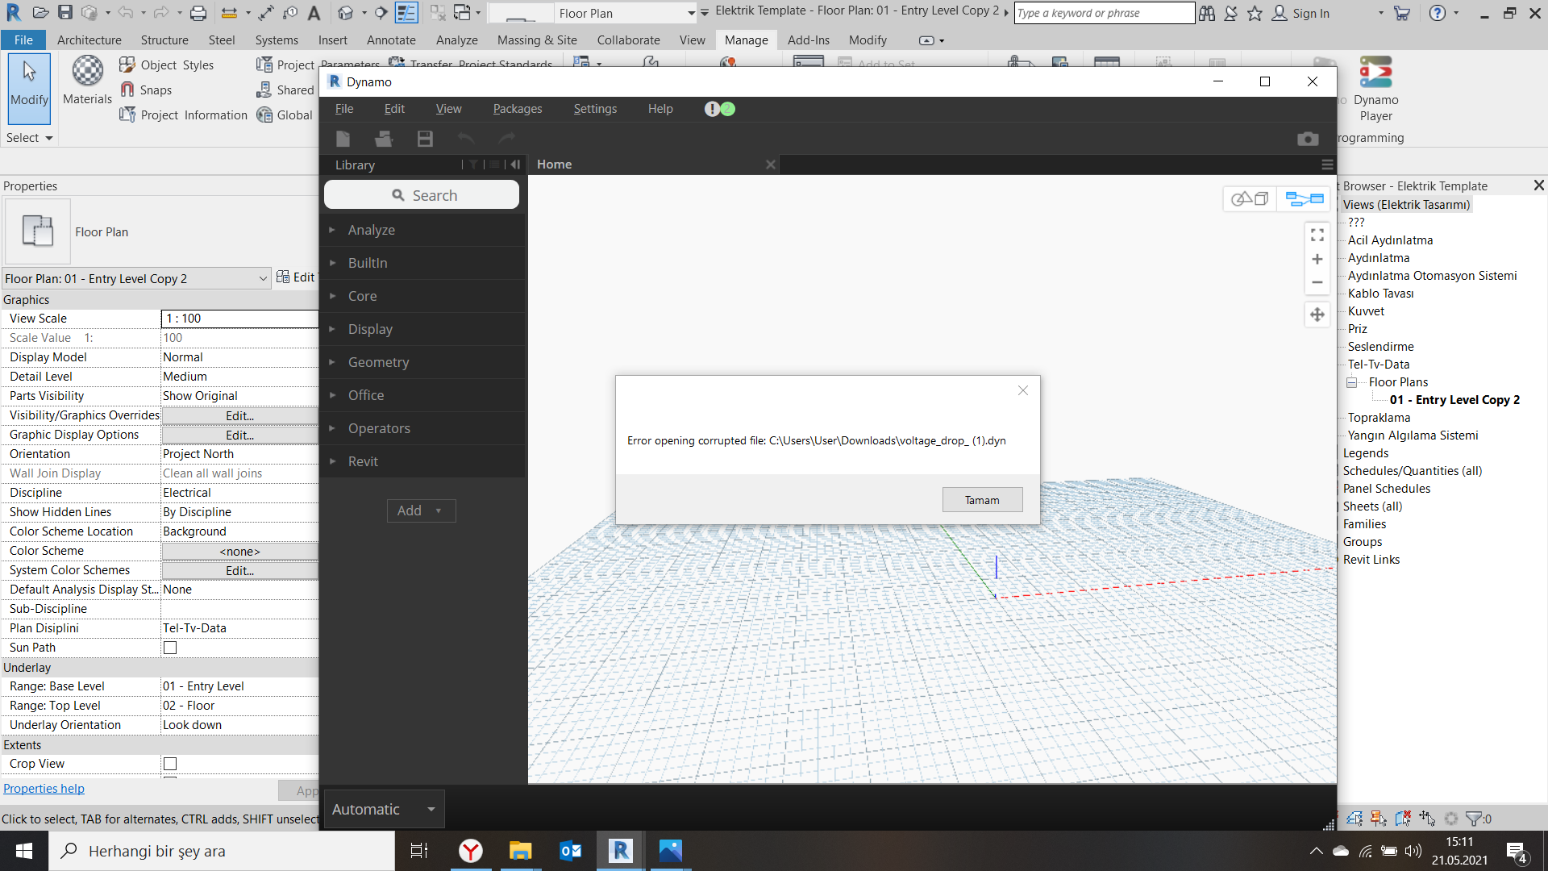Viewport: 1548px width, 871px height.
Task: Click the zoom-to-fit icon in Dynamo
Action: [1317, 235]
